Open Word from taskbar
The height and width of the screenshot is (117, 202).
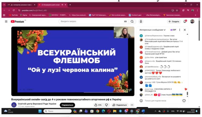[143, 111]
